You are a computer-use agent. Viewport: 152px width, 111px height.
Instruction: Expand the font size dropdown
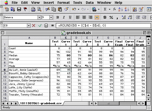[51, 17]
